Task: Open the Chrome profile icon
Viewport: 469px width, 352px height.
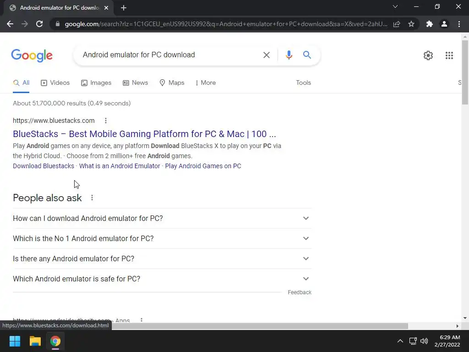Action: point(444,24)
